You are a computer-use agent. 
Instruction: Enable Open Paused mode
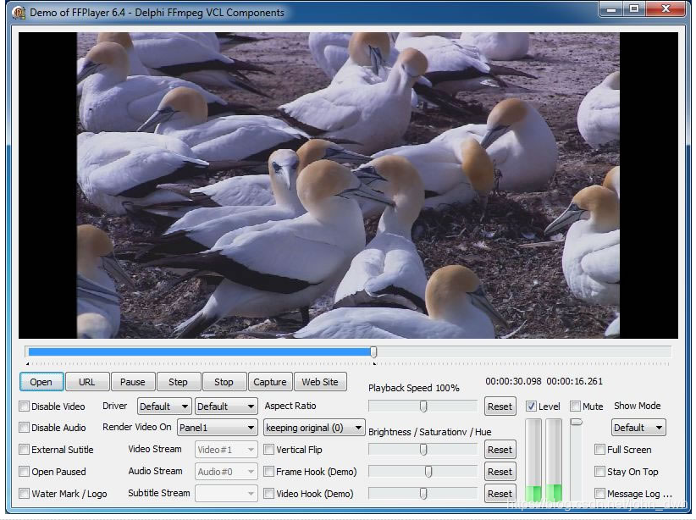point(24,471)
